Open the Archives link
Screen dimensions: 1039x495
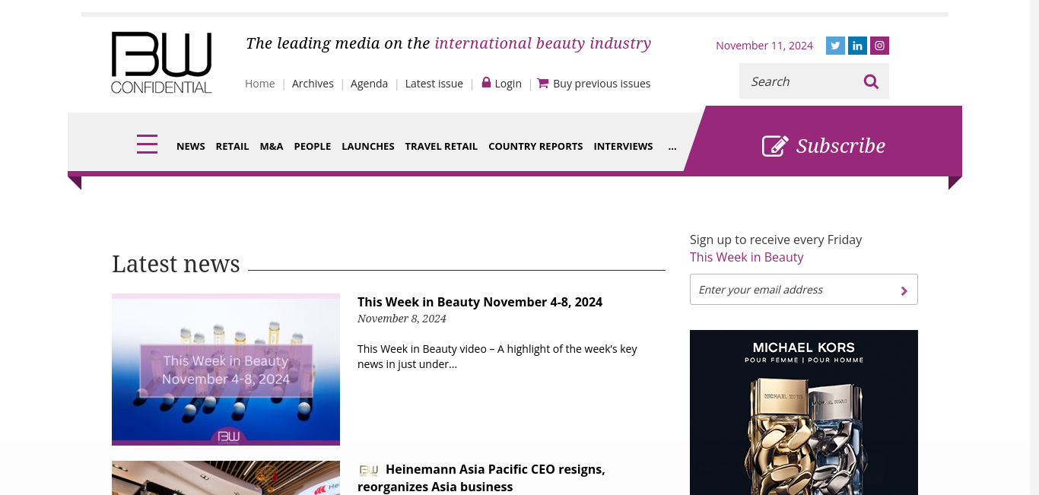point(313,84)
